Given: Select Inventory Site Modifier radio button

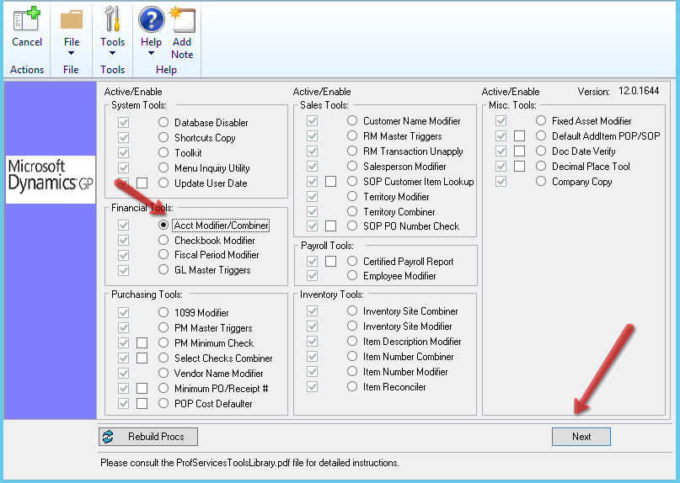Looking at the screenshot, I should point(352,326).
